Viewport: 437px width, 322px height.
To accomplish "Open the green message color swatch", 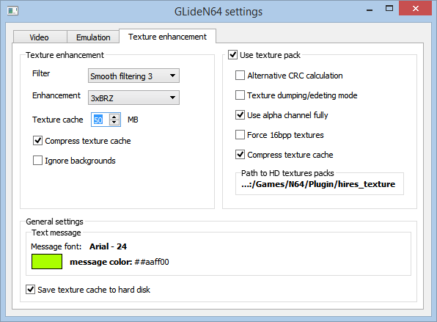I will pyautogui.click(x=47, y=262).
